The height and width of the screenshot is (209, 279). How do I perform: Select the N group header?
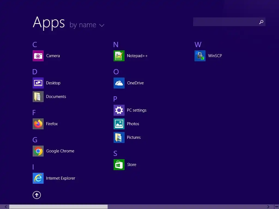(116, 45)
